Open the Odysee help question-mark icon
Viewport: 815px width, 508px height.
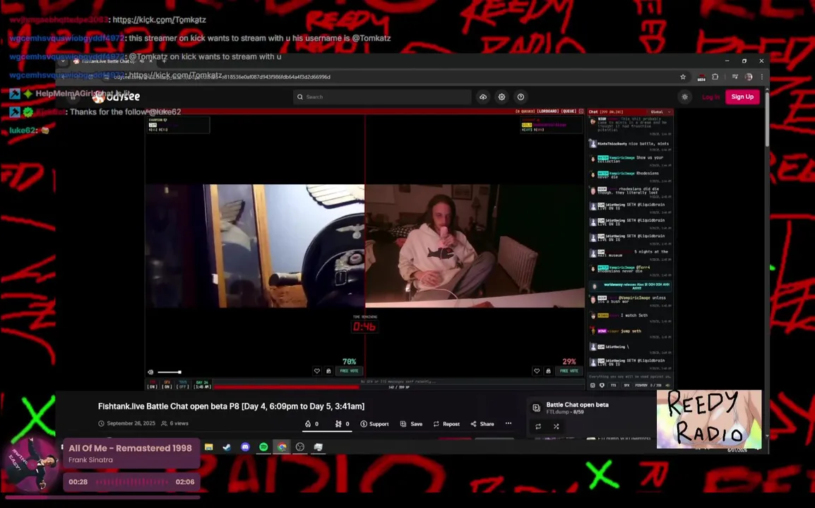click(520, 97)
